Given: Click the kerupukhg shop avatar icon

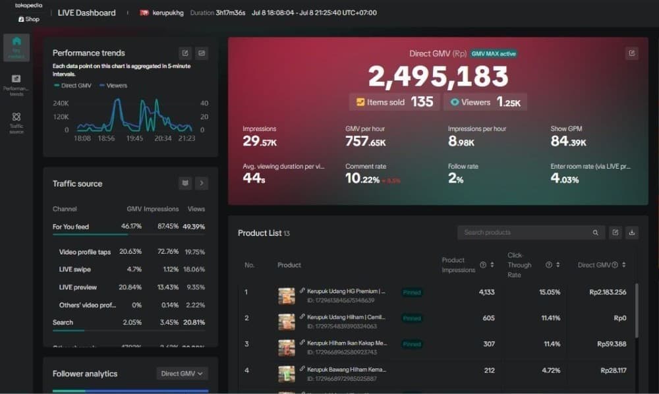Looking at the screenshot, I should point(144,13).
